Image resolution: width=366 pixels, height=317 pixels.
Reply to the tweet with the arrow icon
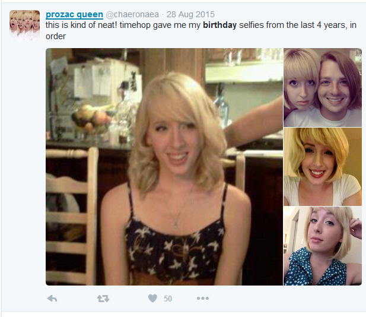(52, 299)
